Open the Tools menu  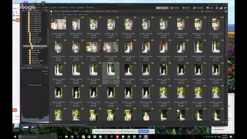(38, 5)
